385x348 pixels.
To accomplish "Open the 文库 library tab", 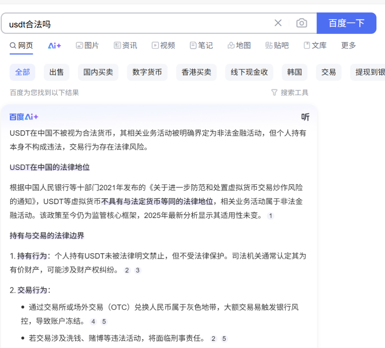I will (x=315, y=46).
